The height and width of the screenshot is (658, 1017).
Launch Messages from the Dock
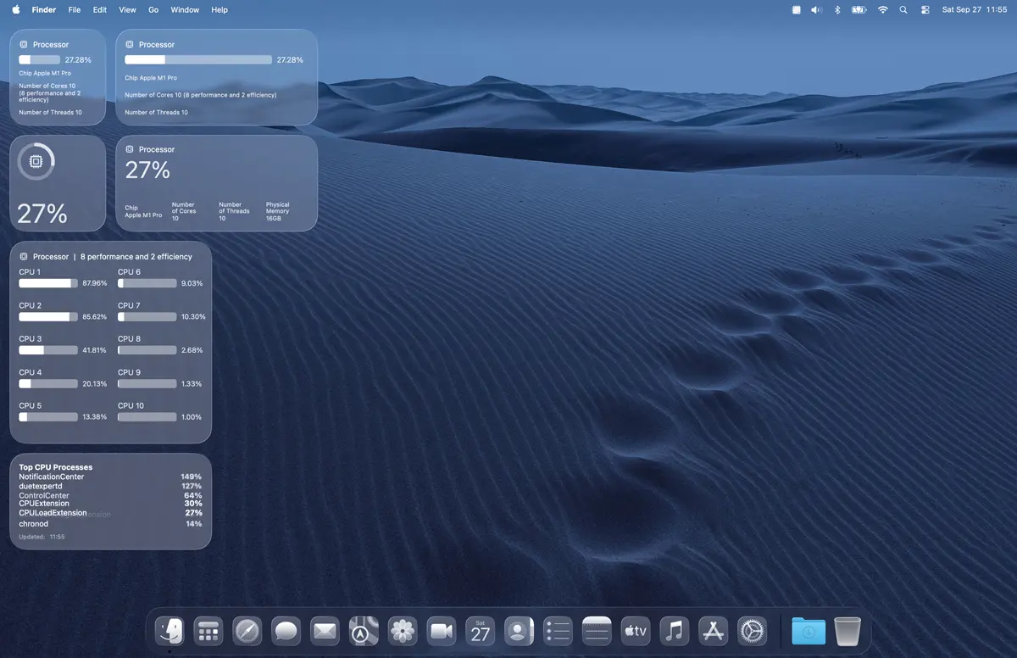click(286, 631)
